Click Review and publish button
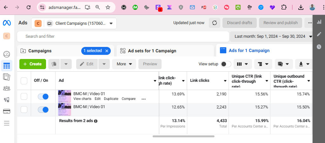The width and height of the screenshot is (325, 143). [x=281, y=23]
